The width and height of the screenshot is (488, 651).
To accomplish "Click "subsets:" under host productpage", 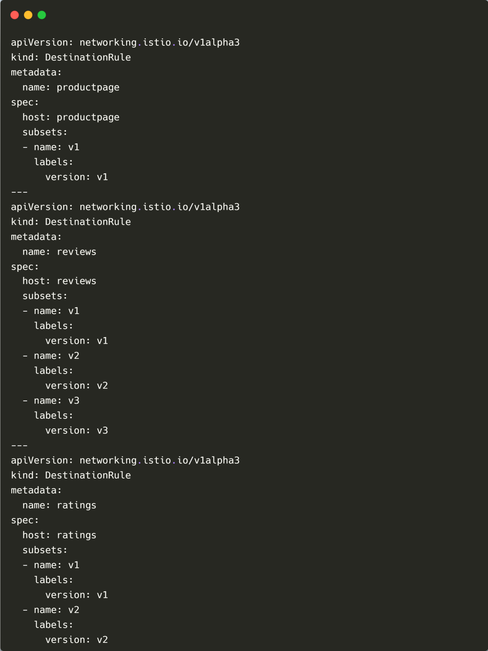I will tap(45, 132).
